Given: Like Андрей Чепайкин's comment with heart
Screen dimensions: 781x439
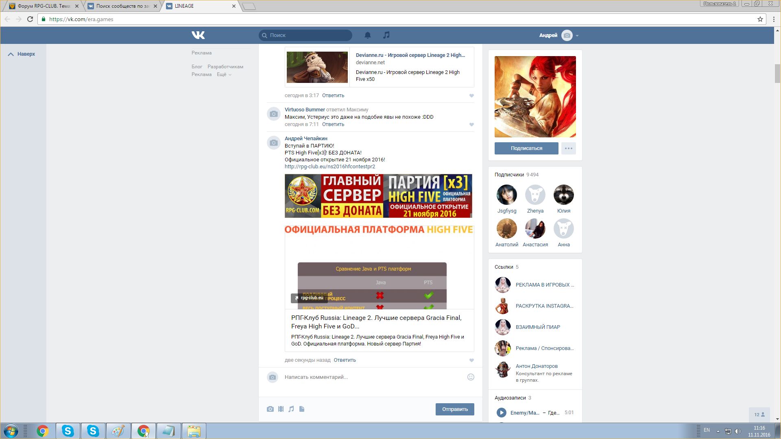Looking at the screenshot, I should (x=471, y=360).
